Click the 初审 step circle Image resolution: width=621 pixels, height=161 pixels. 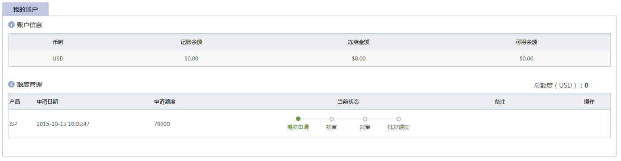click(332, 119)
